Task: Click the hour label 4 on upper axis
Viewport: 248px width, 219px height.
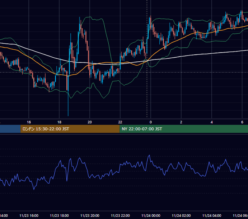Action: (212, 122)
